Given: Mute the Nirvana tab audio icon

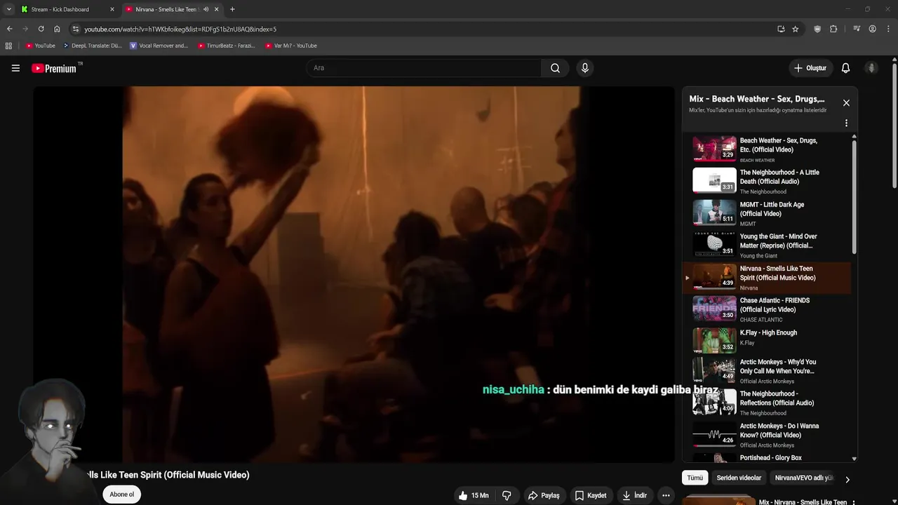Looking at the screenshot, I should pos(206,9).
